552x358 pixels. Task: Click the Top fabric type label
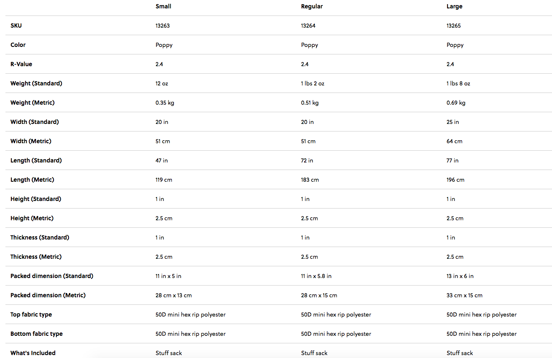click(31, 314)
